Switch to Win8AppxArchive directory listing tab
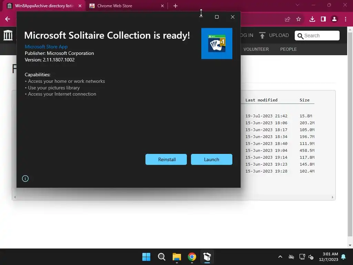 pyautogui.click(x=44, y=6)
